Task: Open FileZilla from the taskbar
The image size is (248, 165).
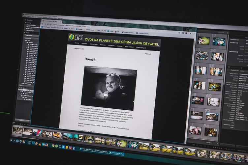Action: pyautogui.click(x=70, y=148)
